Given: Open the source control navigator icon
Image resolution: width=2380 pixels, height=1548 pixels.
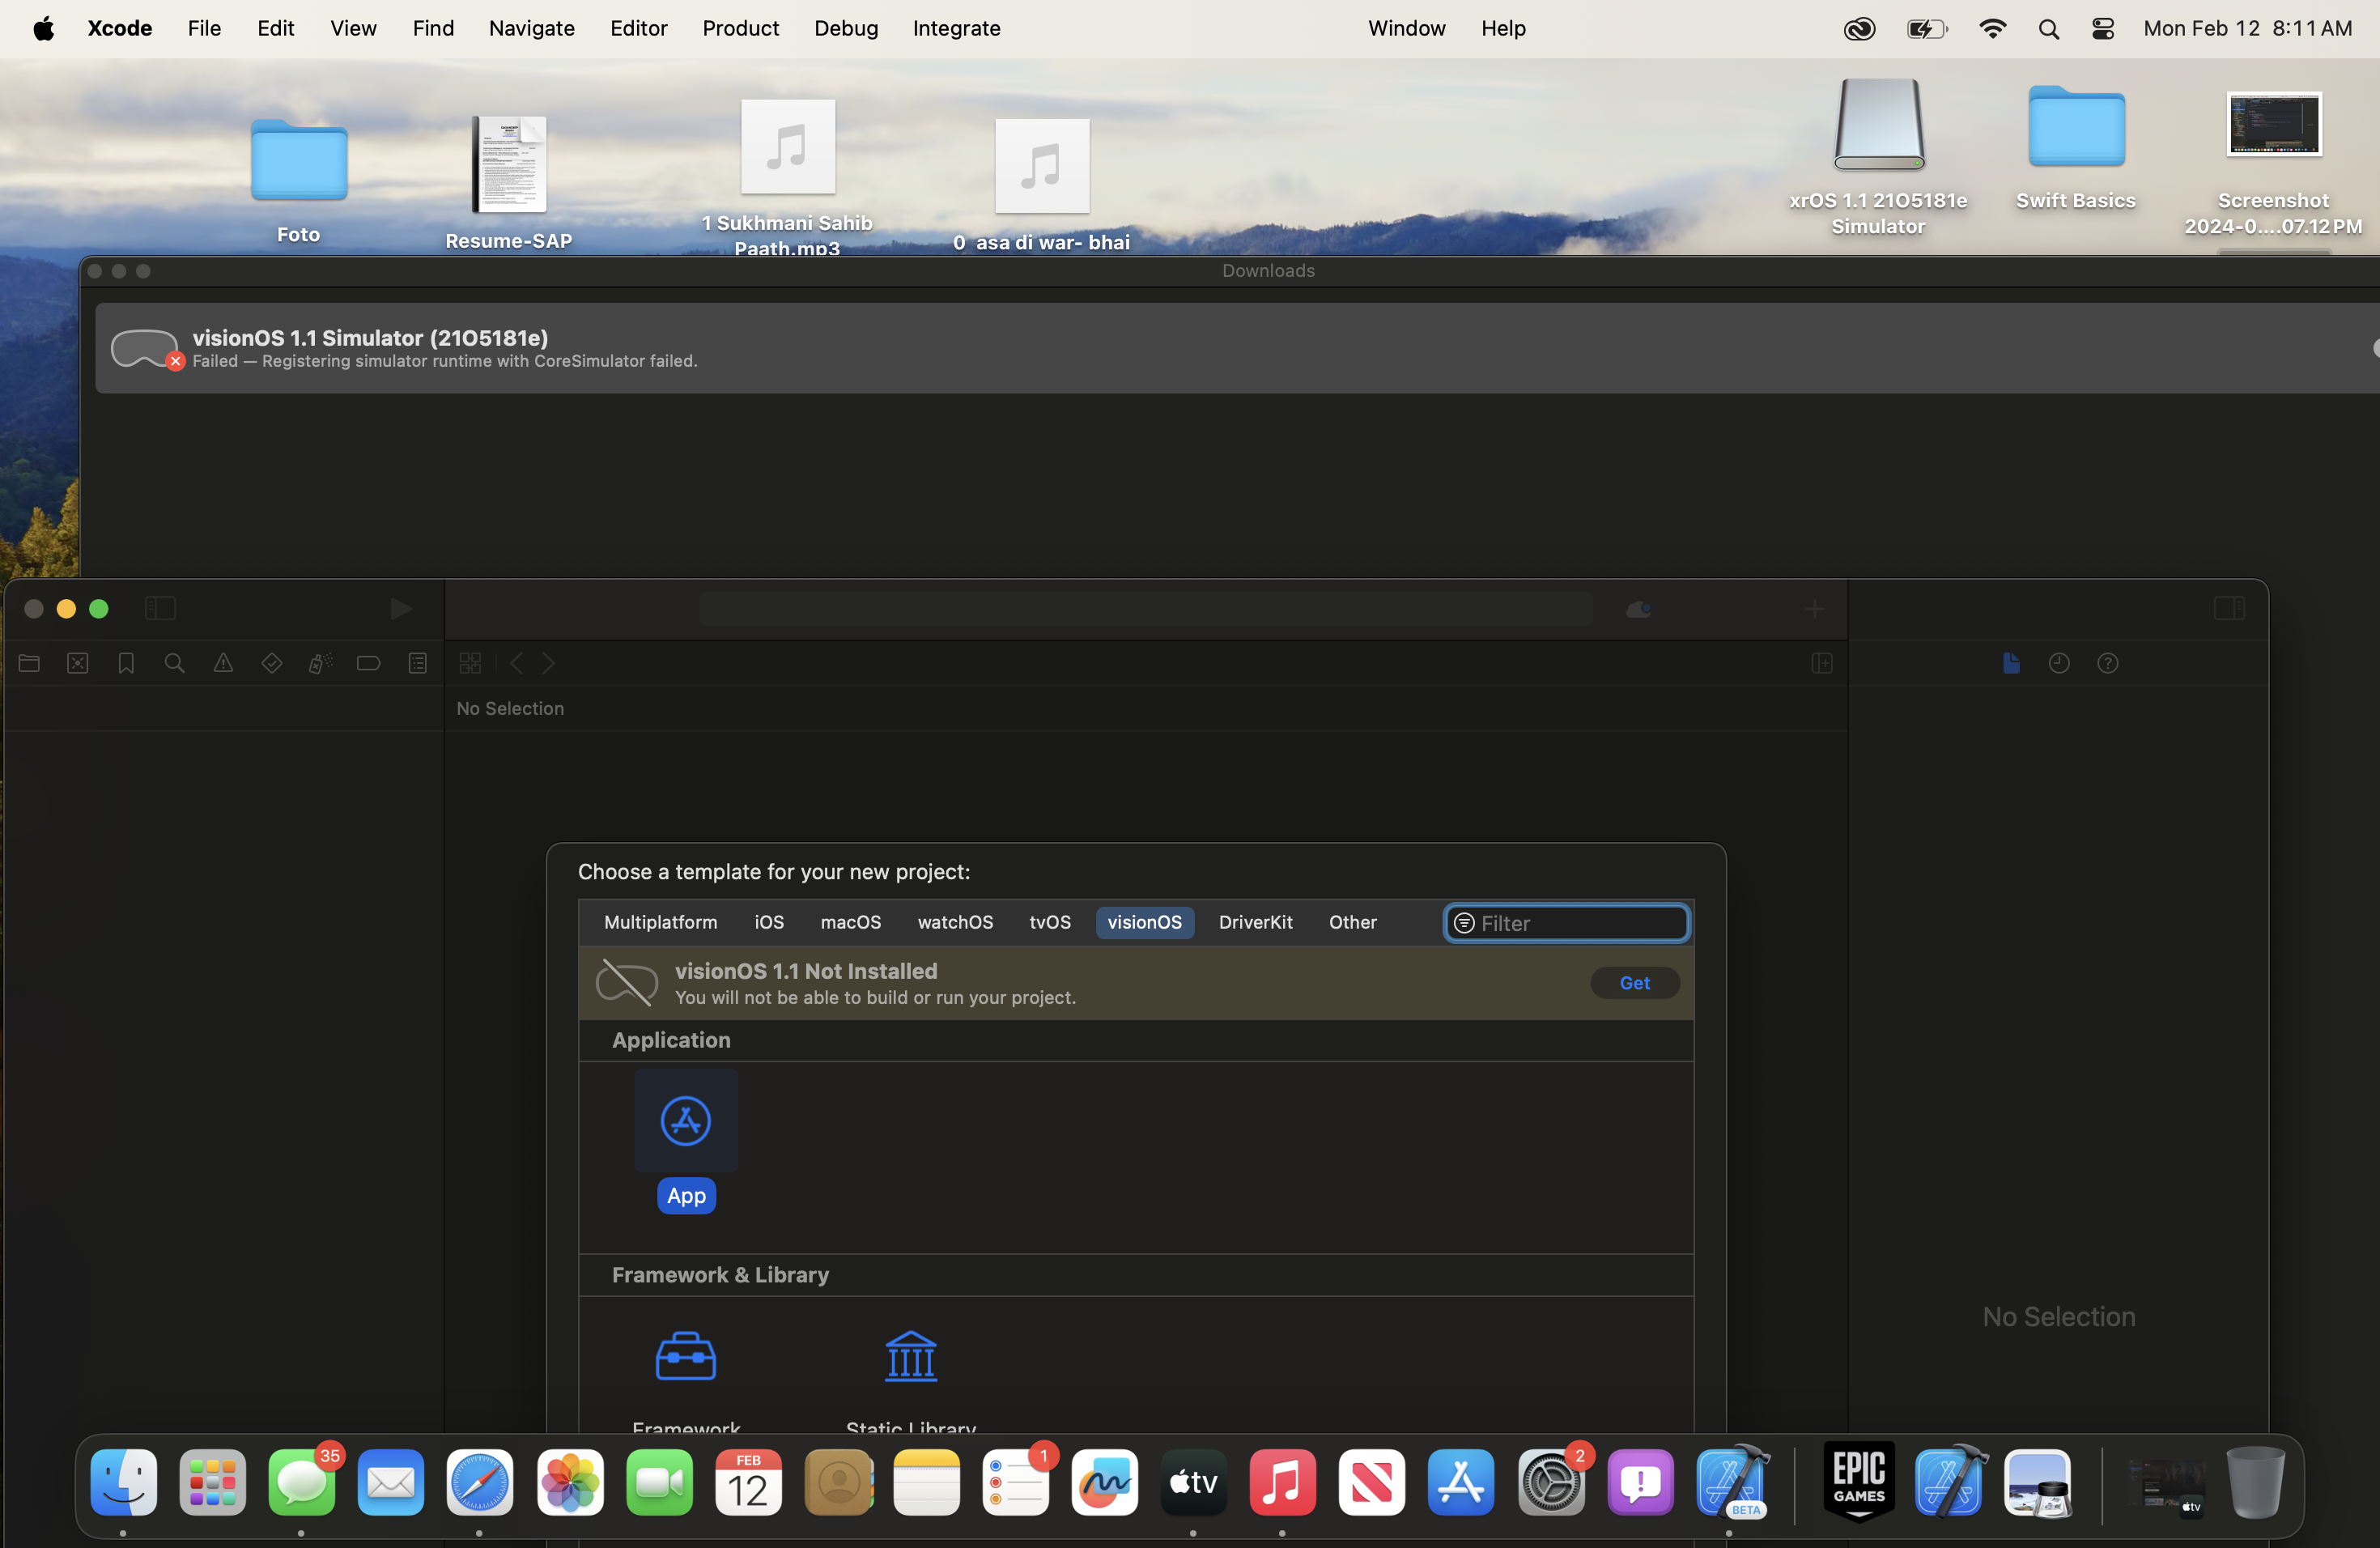Looking at the screenshot, I should point(78,663).
